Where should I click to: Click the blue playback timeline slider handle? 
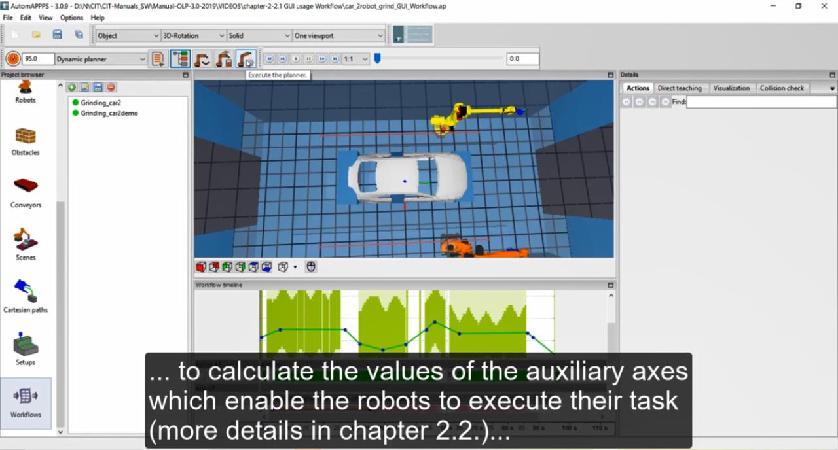tap(377, 59)
